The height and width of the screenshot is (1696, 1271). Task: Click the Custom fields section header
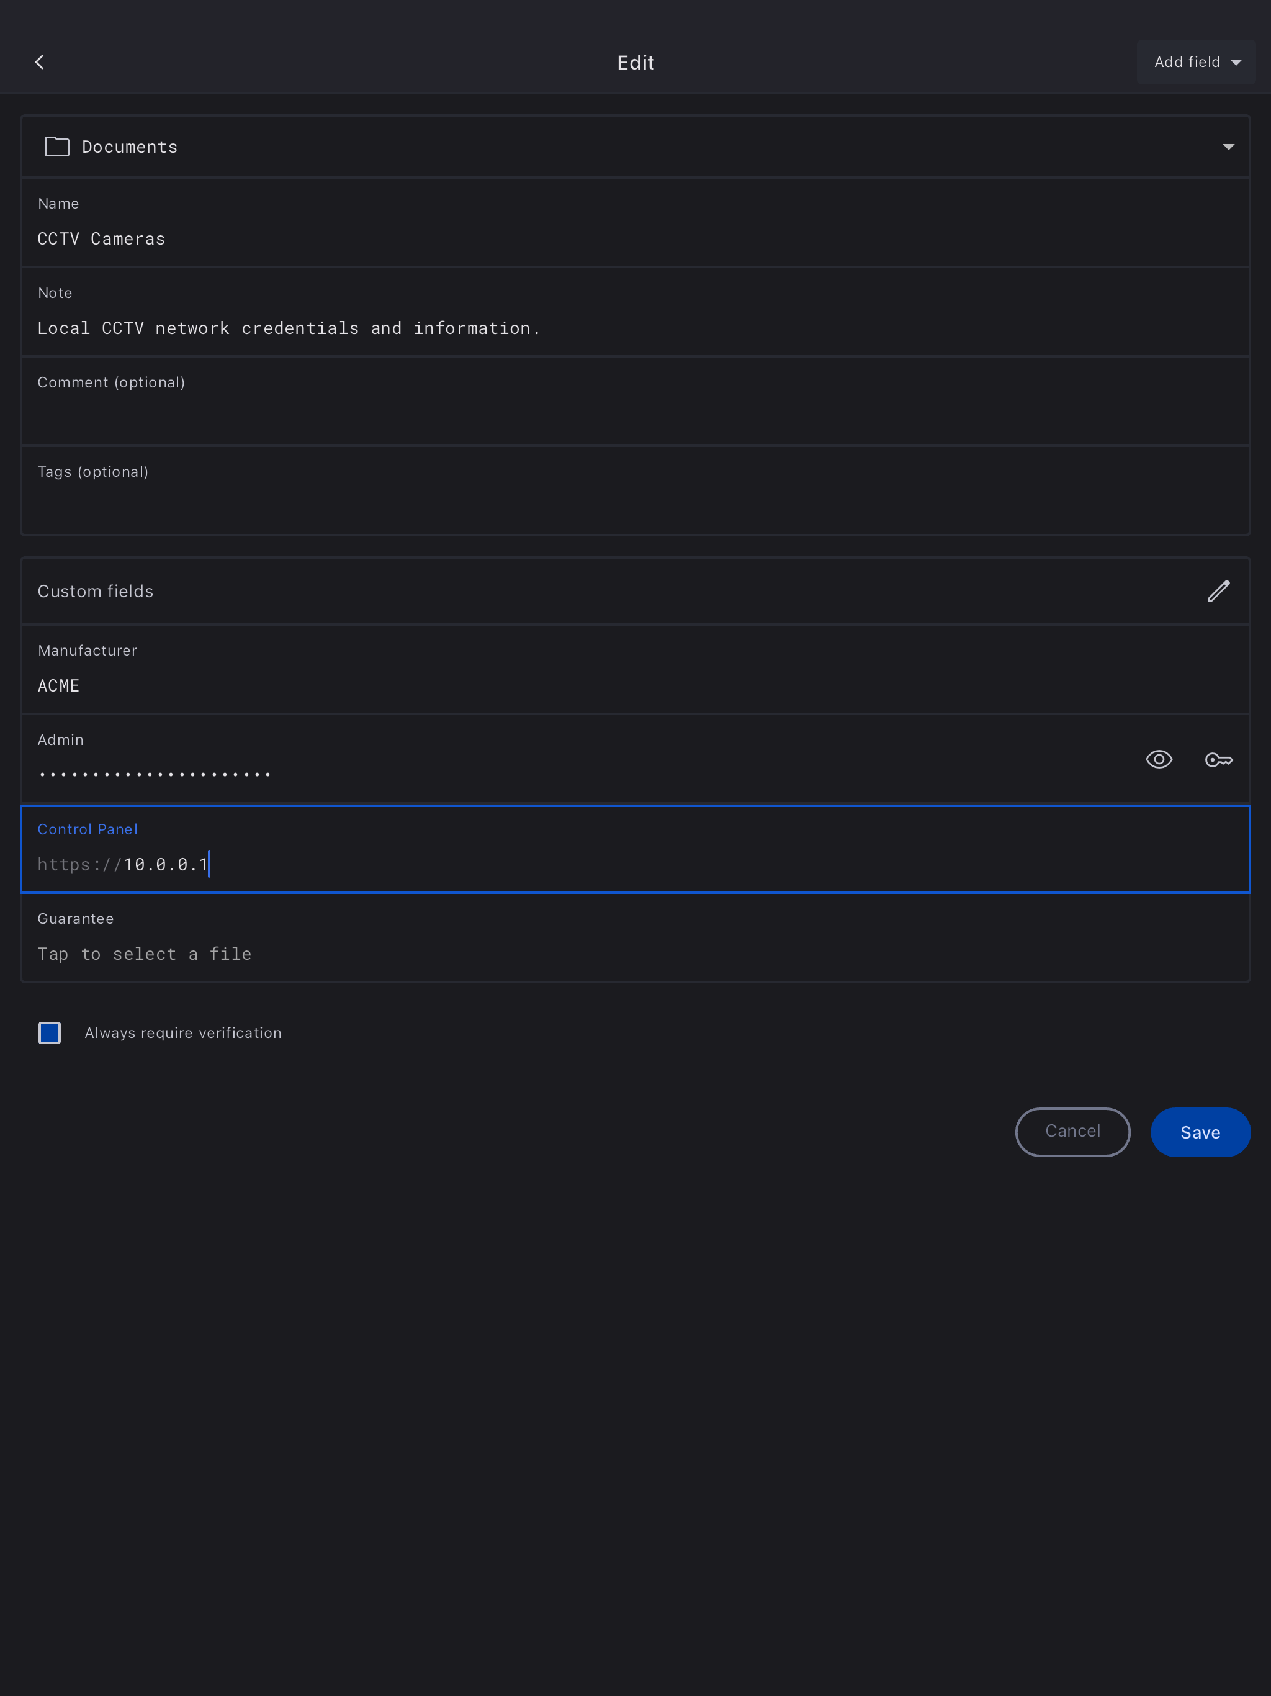96,591
